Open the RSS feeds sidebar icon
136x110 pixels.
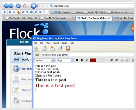(x=18, y=12)
